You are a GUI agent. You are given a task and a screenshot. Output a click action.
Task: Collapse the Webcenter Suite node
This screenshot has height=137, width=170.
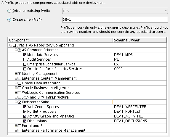[16, 102]
